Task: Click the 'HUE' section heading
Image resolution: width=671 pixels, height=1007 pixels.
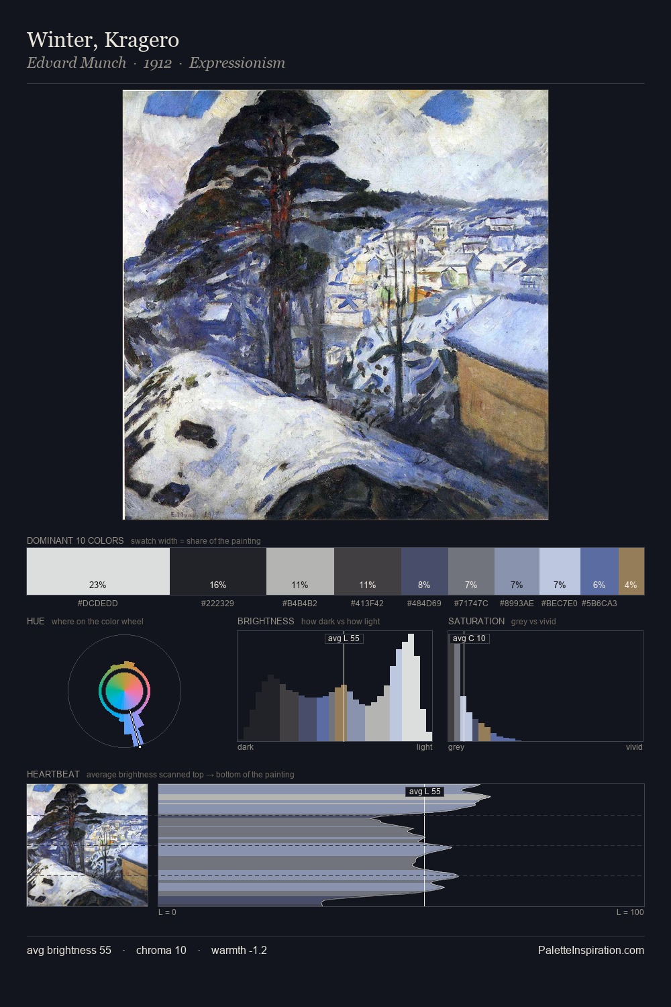Action: (x=36, y=621)
